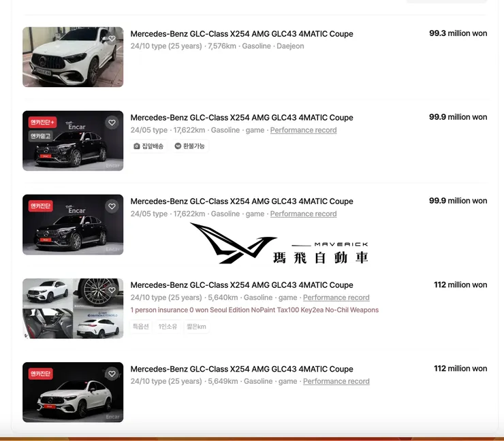This screenshot has width=504, height=441.
Task: Favorite the 7,576km Daejeon listing with heart icon
Action: (x=112, y=39)
